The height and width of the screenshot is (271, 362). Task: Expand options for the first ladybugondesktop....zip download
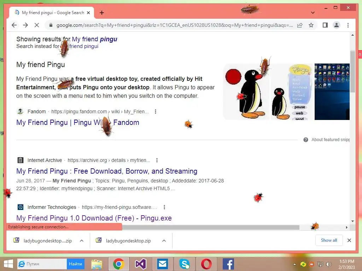click(x=82, y=241)
